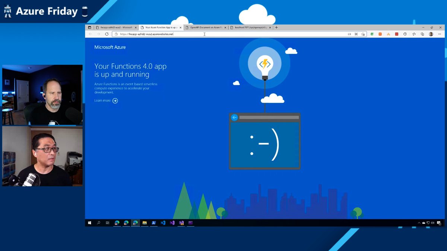Open the tab actions menu icon

coord(89,28)
